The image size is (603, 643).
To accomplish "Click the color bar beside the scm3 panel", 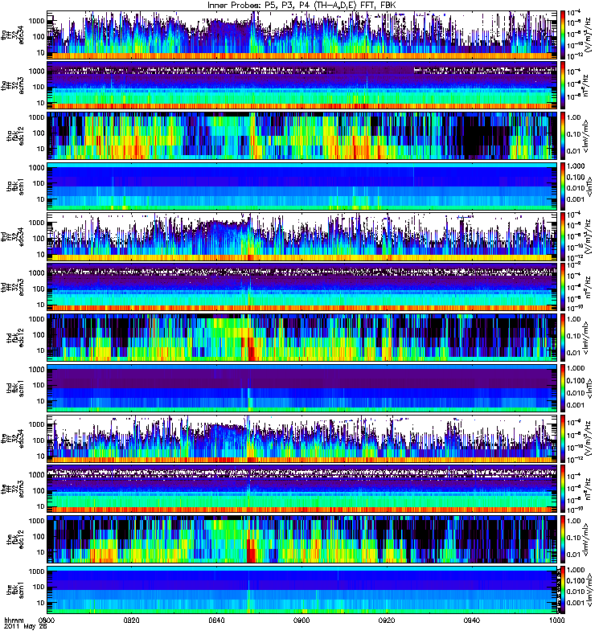I will click(562, 489).
